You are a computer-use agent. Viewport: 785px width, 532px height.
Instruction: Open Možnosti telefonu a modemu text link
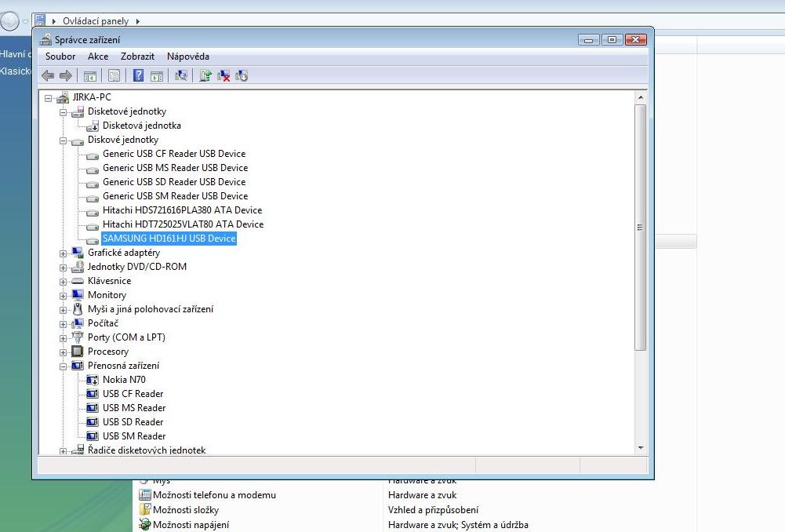(214, 495)
